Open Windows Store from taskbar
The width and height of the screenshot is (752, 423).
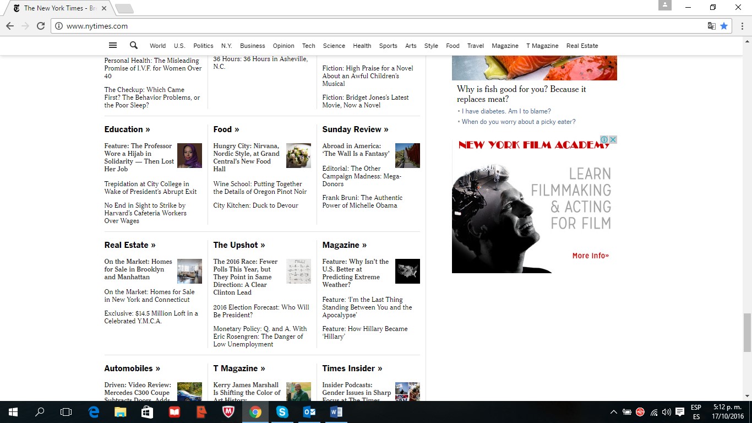(x=147, y=412)
